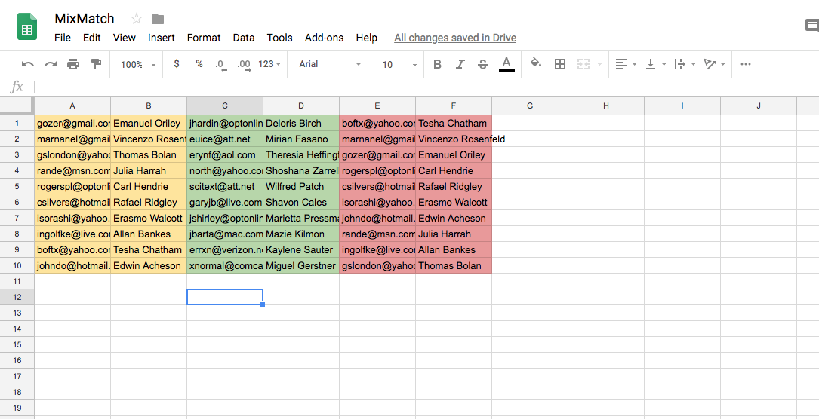This screenshot has width=819, height=419.
Task: Click the All changes saved in Drive link
Action: point(455,38)
